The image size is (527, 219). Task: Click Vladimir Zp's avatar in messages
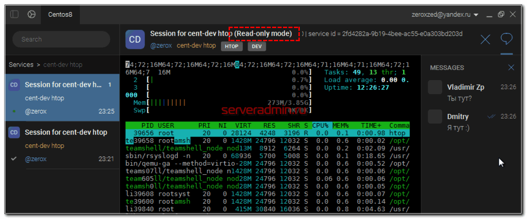pyautogui.click(x=435, y=87)
